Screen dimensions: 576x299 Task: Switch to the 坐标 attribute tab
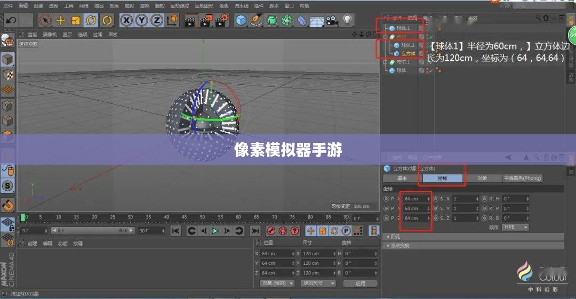click(442, 178)
